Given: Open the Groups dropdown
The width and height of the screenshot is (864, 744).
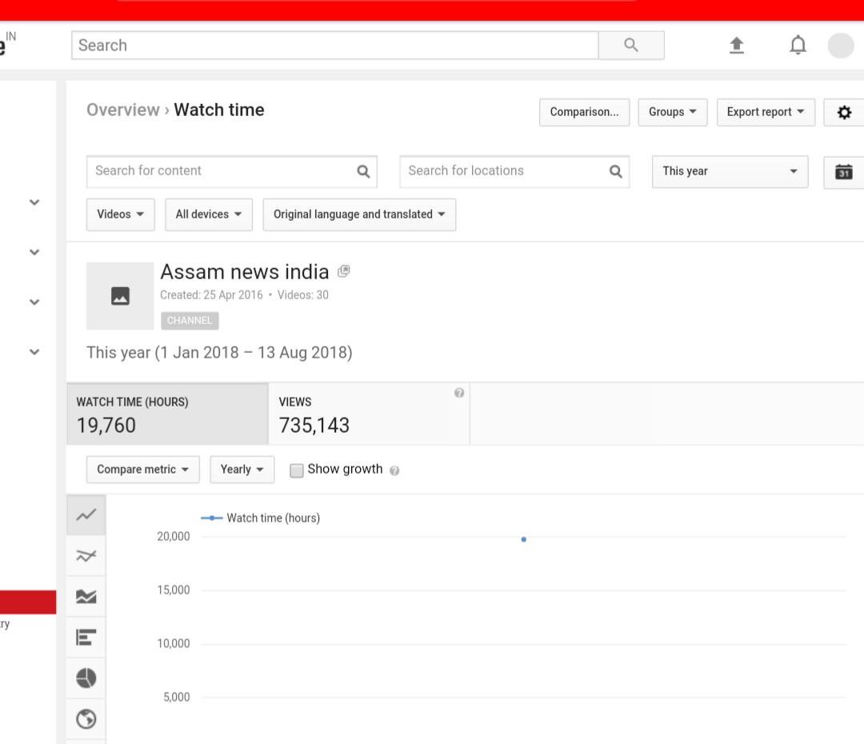Looking at the screenshot, I should coord(672,113).
